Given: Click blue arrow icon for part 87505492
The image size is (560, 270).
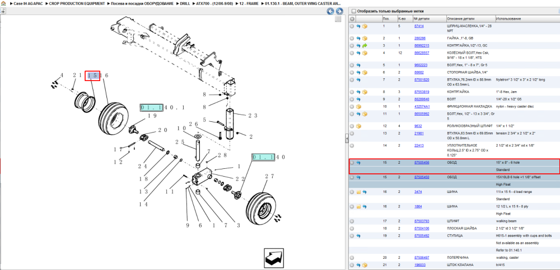Looking at the screenshot, I should tap(358, 236).
